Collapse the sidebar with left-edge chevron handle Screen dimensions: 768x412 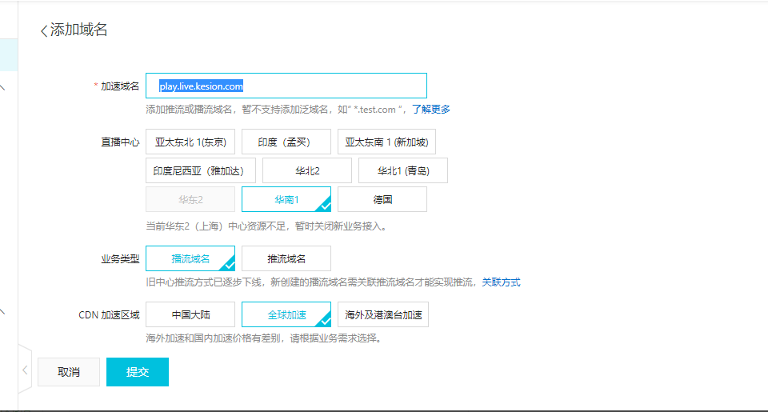(x=25, y=370)
